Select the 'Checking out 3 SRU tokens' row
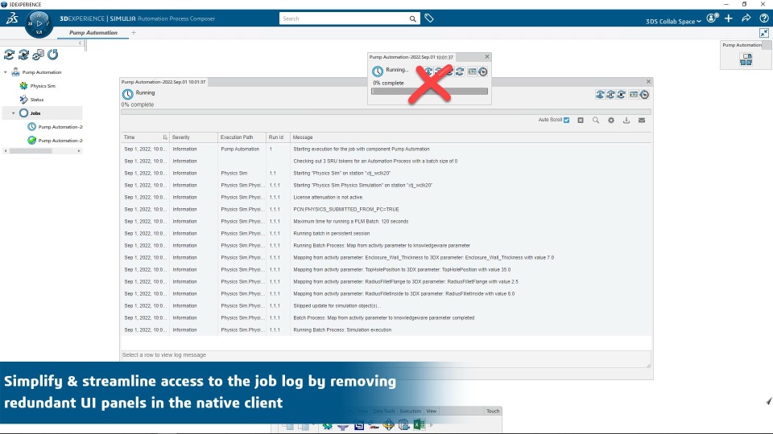This screenshot has height=434, width=773. coord(386,162)
